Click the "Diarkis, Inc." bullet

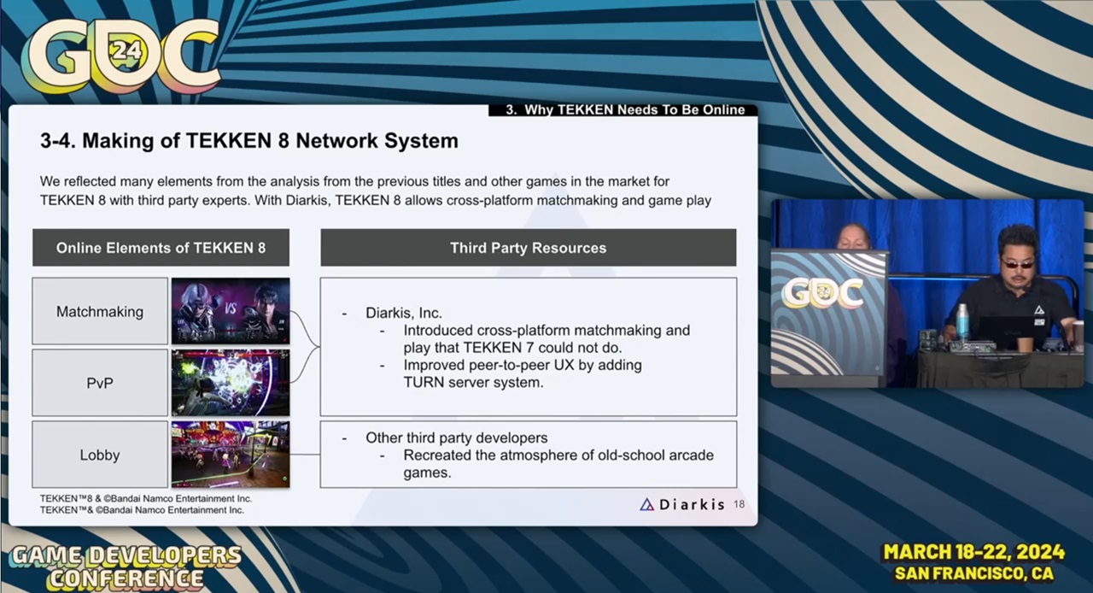tap(404, 313)
